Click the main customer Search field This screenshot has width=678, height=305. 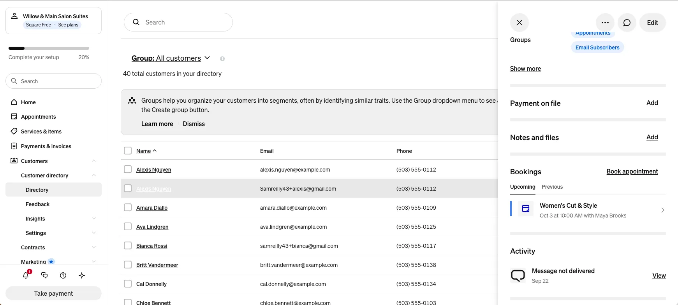(x=178, y=22)
